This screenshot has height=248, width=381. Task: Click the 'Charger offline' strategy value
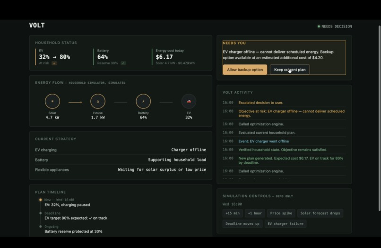(x=189, y=150)
